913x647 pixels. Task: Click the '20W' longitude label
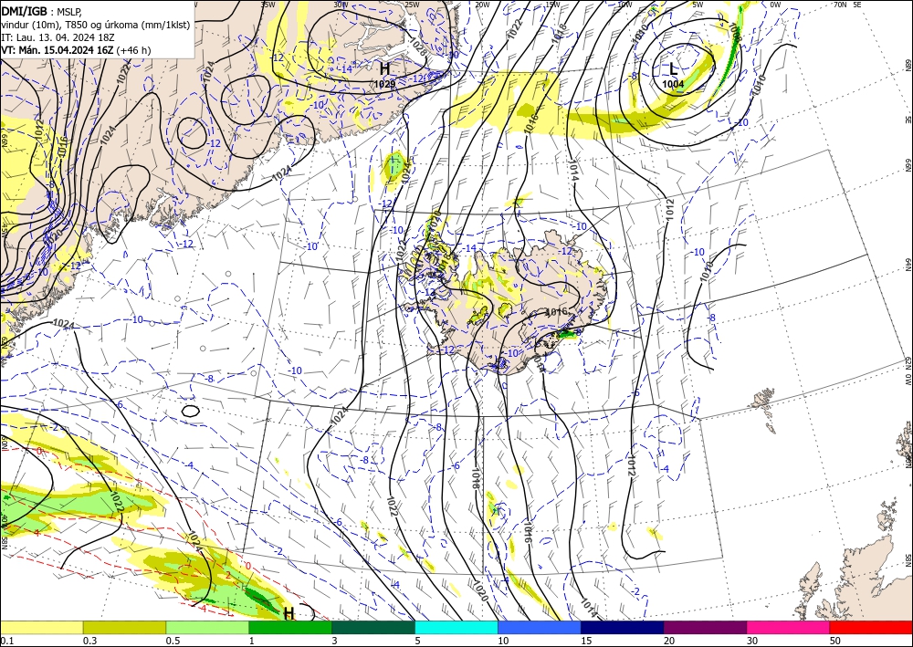482,4
